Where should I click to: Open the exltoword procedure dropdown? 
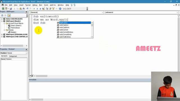[x=177, y=12]
